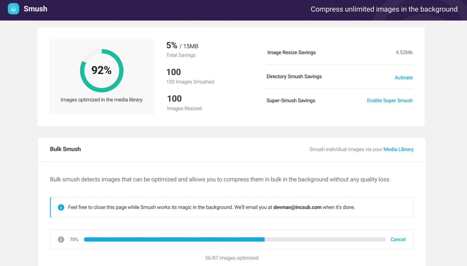This screenshot has width=467, height=266.
Task: Activate Directory Smush Savings
Action: click(403, 78)
